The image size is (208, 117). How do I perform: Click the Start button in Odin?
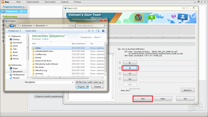click(x=143, y=99)
